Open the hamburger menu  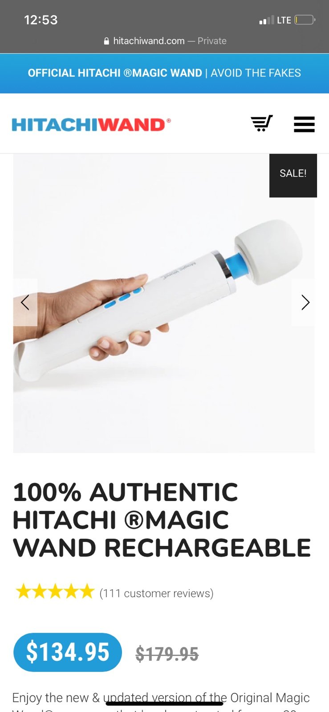point(304,124)
